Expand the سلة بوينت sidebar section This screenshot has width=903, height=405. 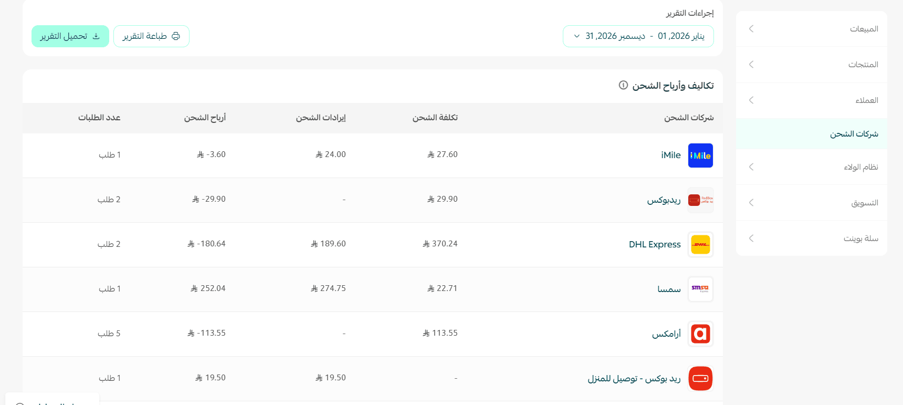click(x=811, y=238)
